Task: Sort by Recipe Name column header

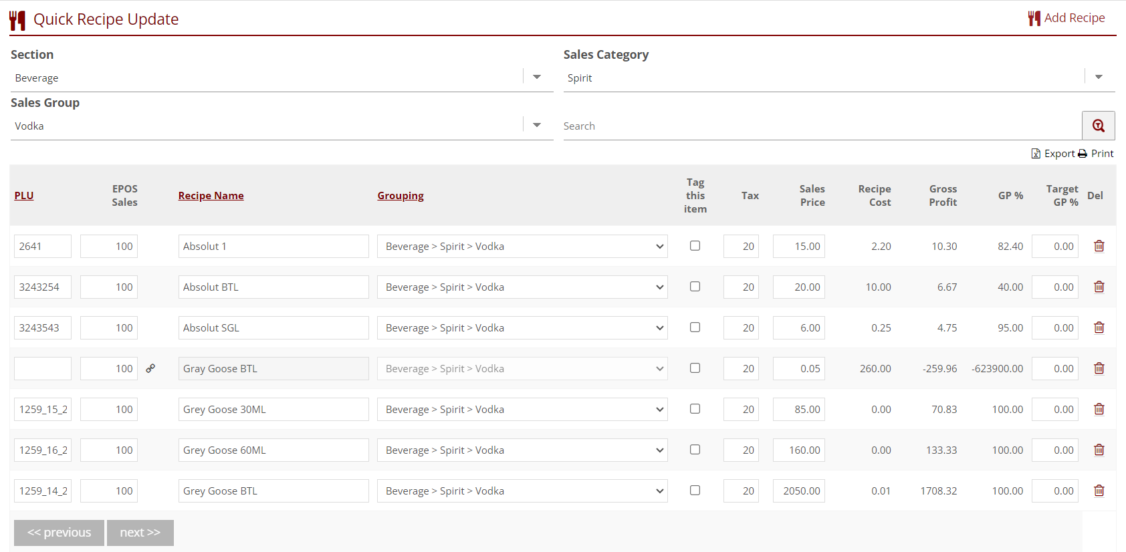Action: coord(211,196)
